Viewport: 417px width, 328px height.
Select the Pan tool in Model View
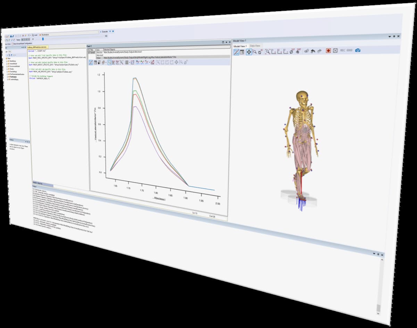(x=249, y=51)
